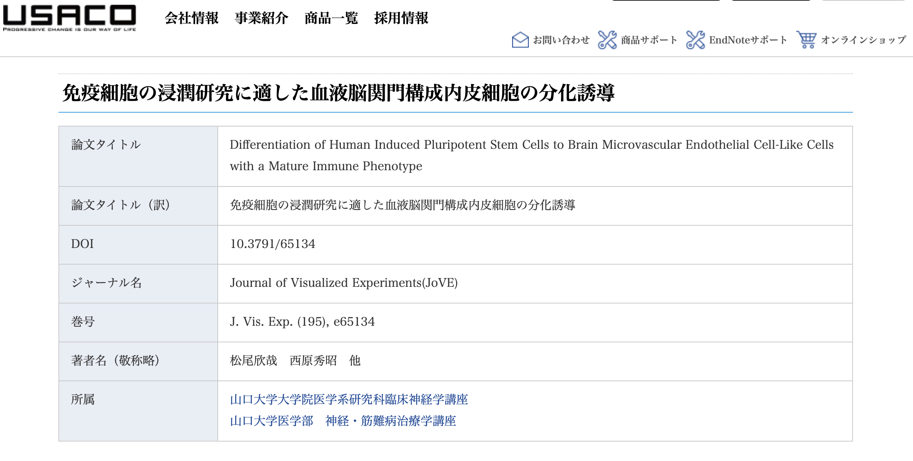Image resolution: width=913 pixels, height=461 pixels.
Task: Open the 山口大学大学院医学系研究科臨床神経学講座 link
Action: point(349,400)
